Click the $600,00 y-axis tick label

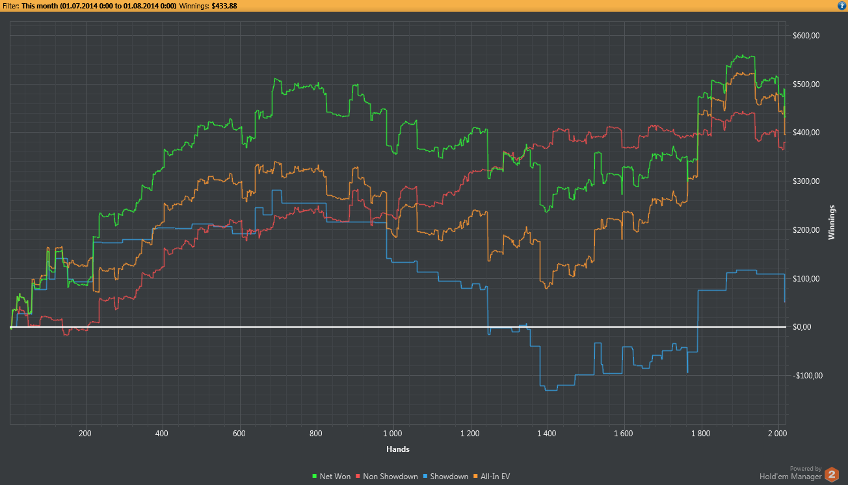click(805, 35)
